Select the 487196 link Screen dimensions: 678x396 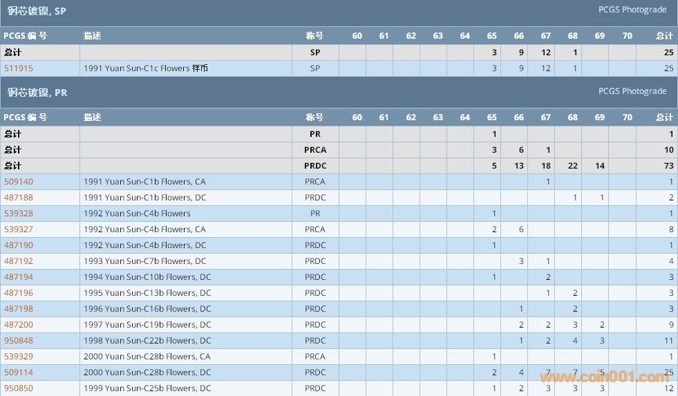19,293
